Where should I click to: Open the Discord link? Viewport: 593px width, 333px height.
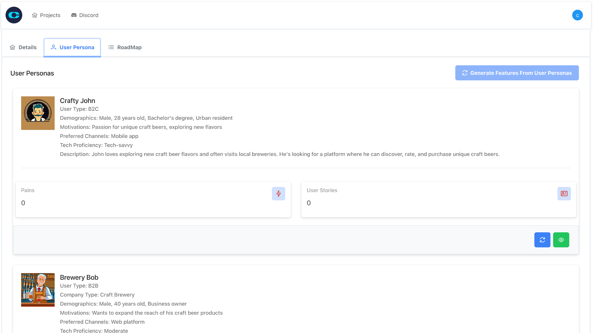pos(85,15)
